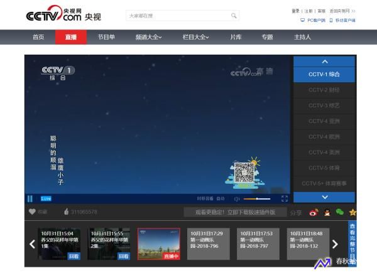The height and width of the screenshot is (278, 377).
Task: Click the 立即下载极速插件版 banner
Action: coord(236,212)
